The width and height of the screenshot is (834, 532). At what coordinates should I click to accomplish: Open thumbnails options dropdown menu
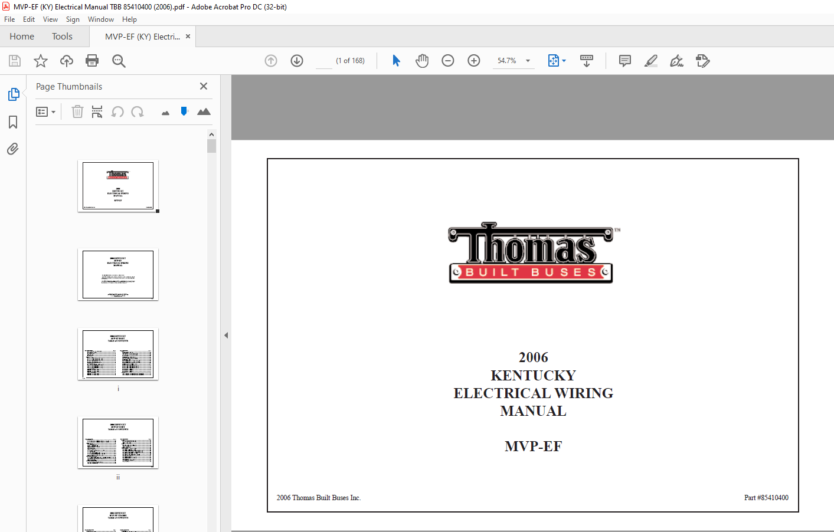(x=45, y=111)
